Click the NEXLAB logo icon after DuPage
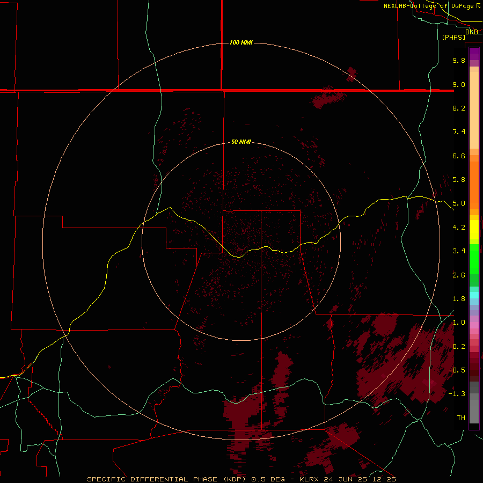Image resolution: width=483 pixels, height=483 pixels. [478, 6]
